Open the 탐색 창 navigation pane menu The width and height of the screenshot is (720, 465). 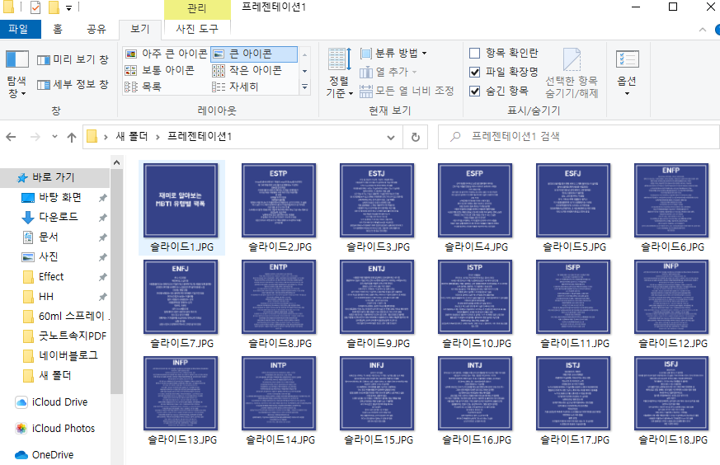[x=16, y=74]
